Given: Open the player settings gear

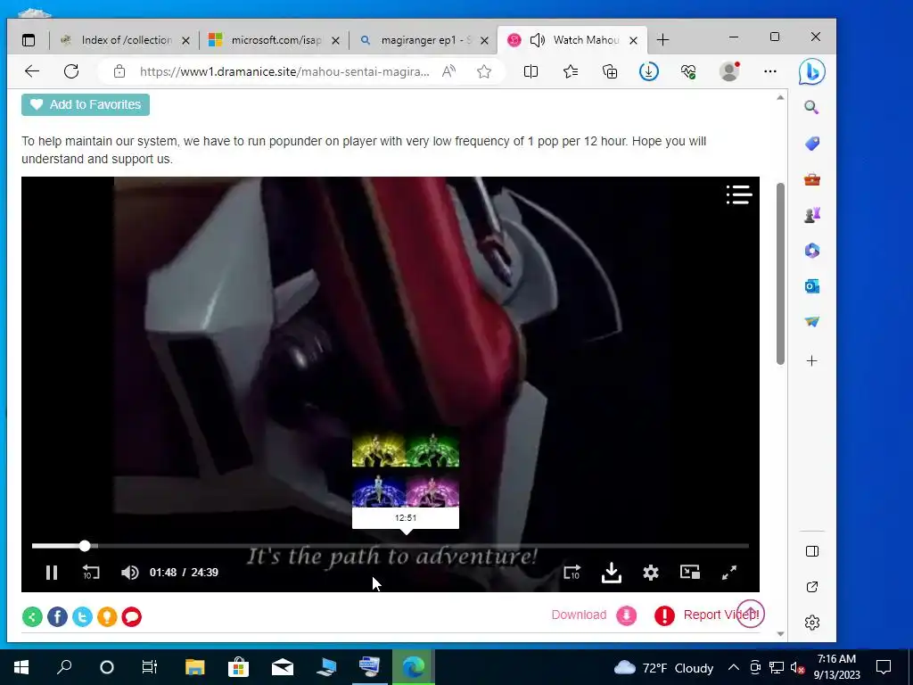Looking at the screenshot, I should tap(651, 573).
